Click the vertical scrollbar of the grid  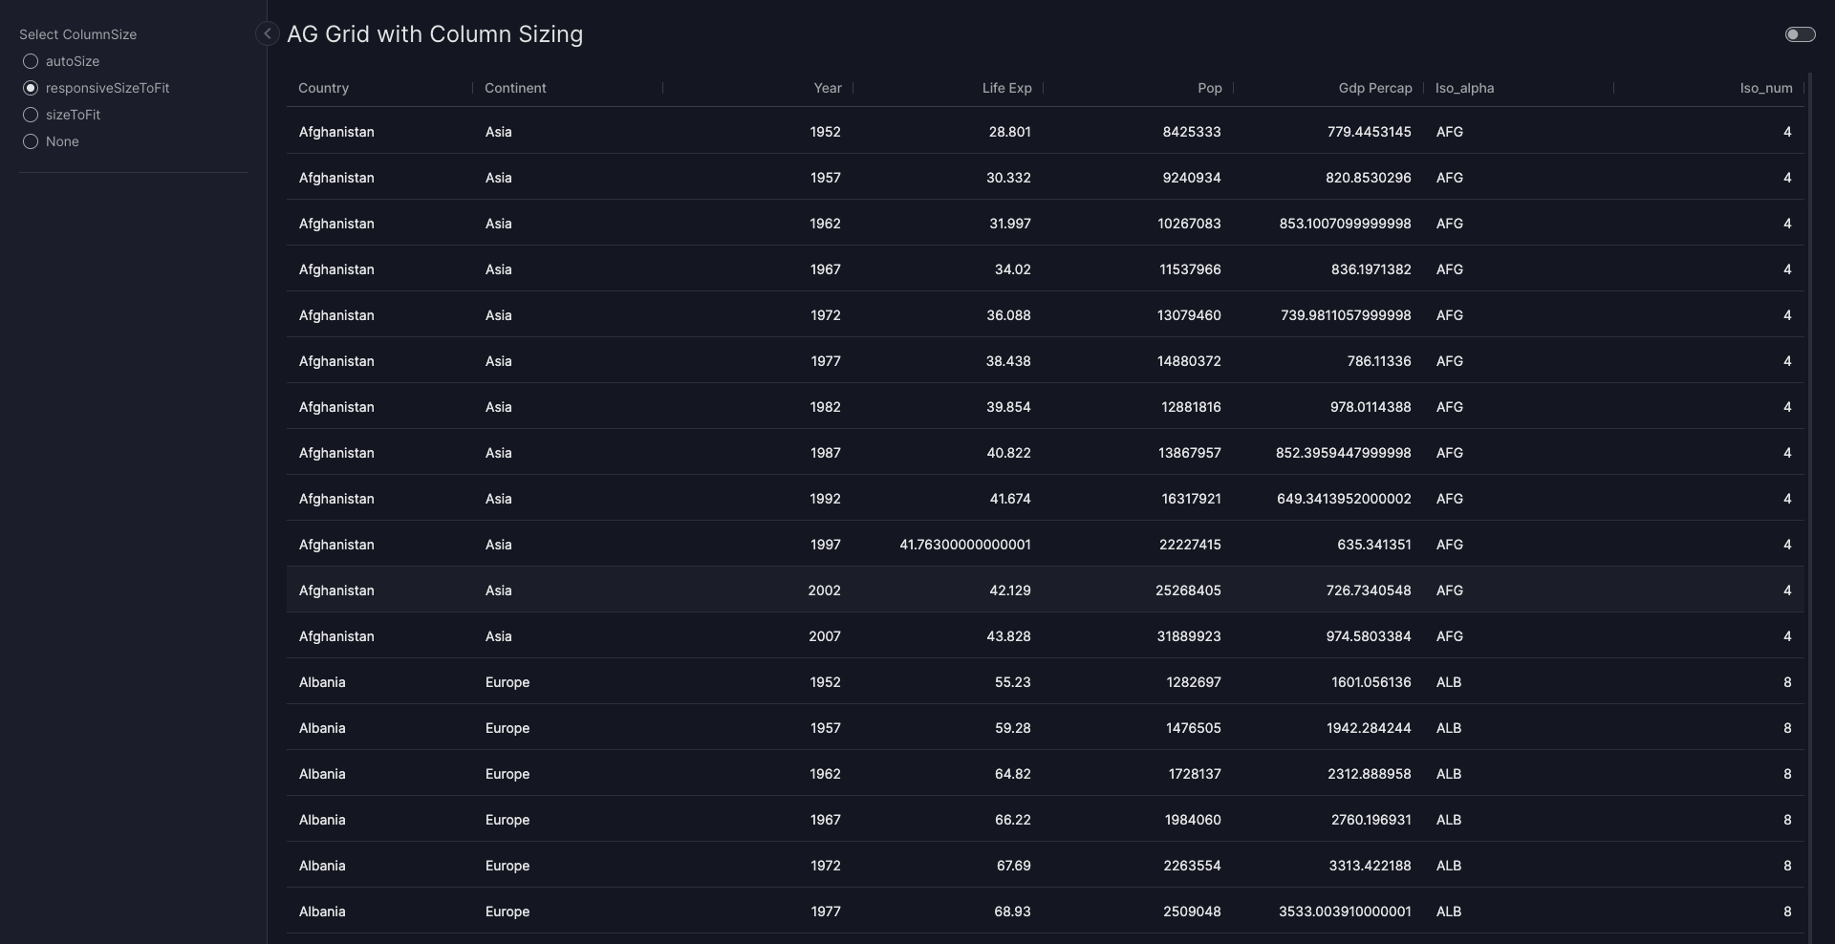[x=1809, y=478]
